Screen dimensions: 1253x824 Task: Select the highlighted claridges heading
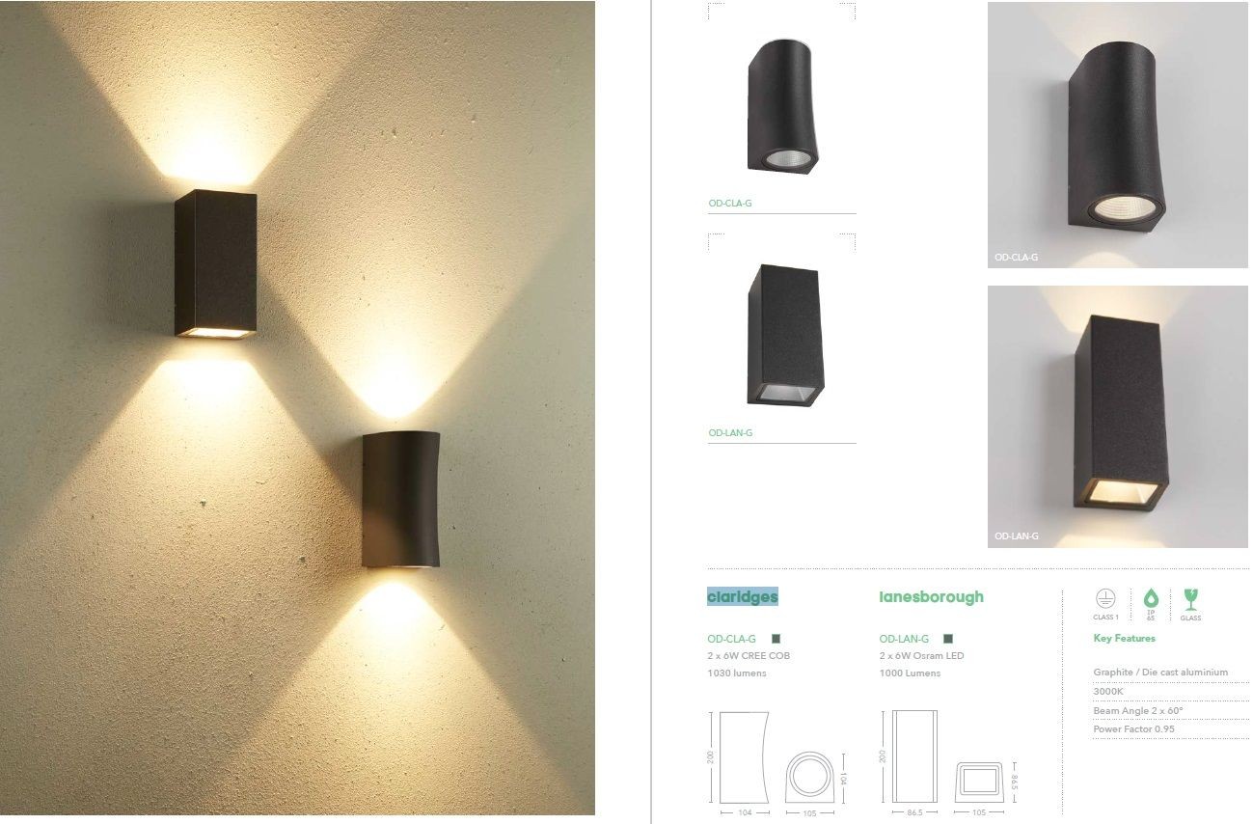(743, 597)
